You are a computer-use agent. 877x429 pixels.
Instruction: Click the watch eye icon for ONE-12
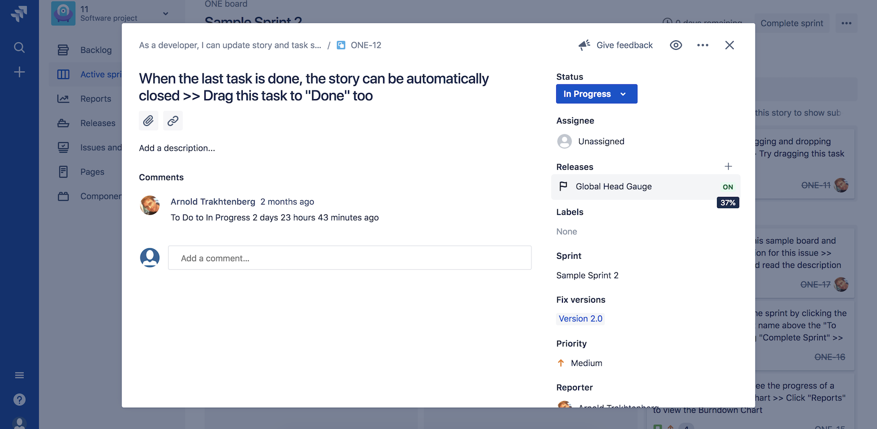pyautogui.click(x=676, y=45)
